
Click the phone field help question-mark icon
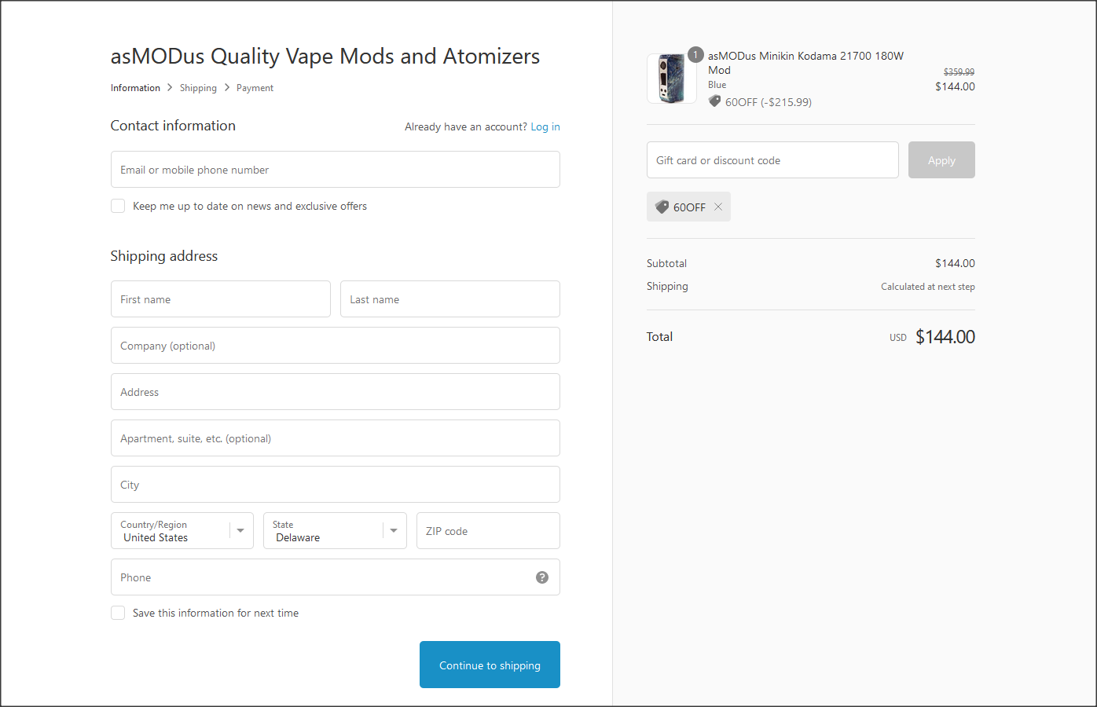542,577
